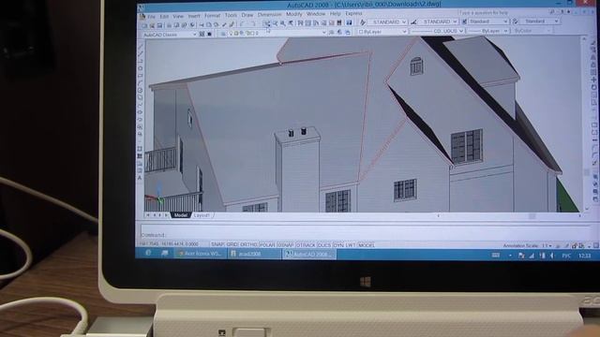This screenshot has height=337, width=600.
Task: Select the Move tool in Modify toolbar
Action: [593, 80]
